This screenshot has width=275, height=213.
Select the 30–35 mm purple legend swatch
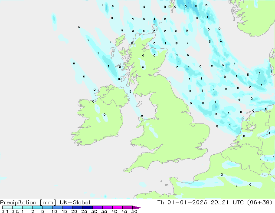tap(97, 207)
